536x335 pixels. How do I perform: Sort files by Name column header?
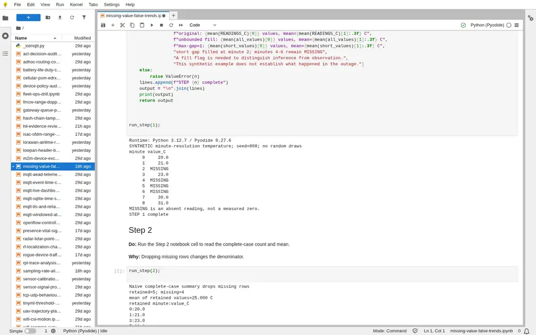(36, 38)
